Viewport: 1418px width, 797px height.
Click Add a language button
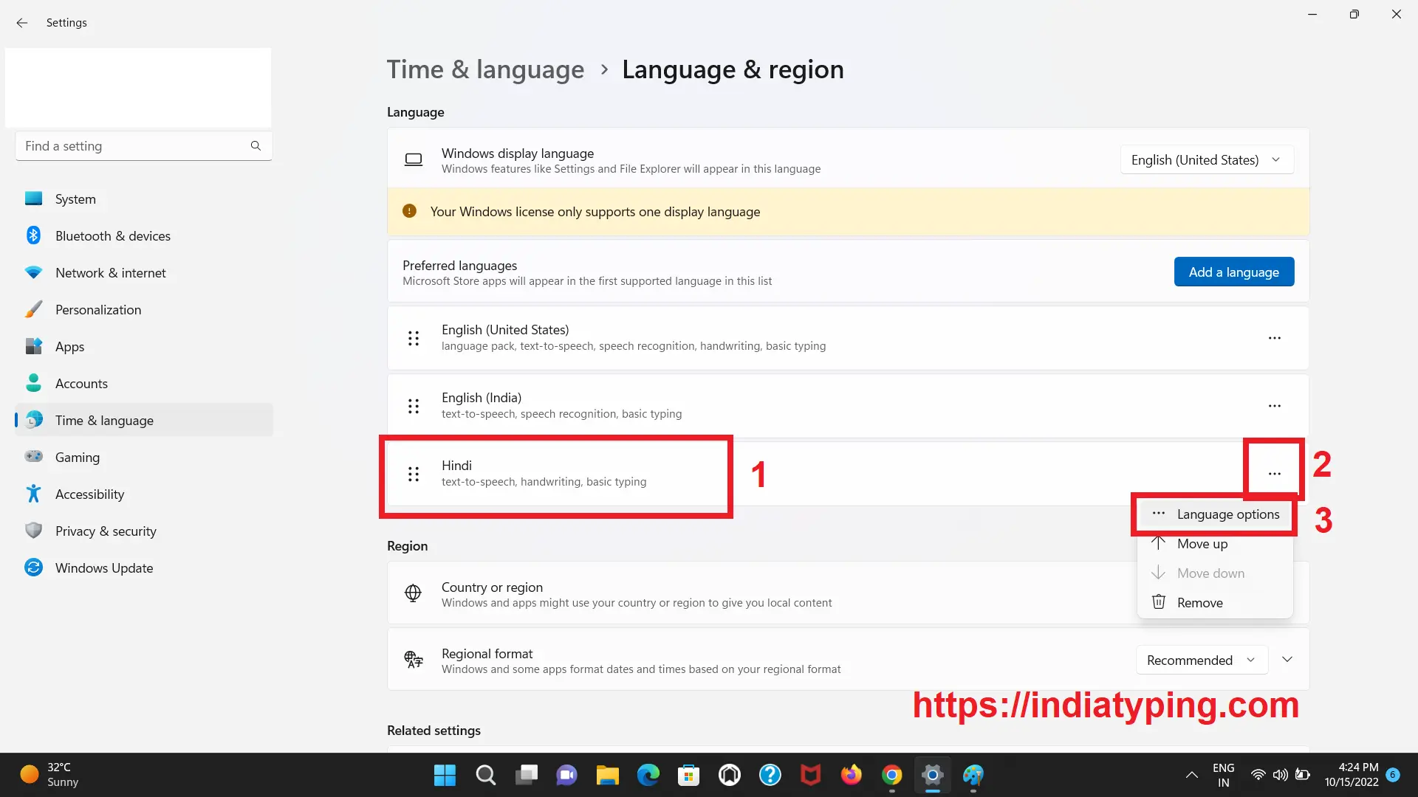[1233, 272]
